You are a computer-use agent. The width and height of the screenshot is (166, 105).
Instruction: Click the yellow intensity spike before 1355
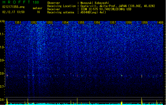77,101
